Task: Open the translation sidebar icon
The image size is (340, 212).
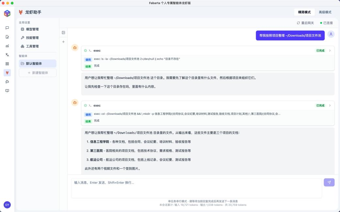Action: click(x=7, y=55)
